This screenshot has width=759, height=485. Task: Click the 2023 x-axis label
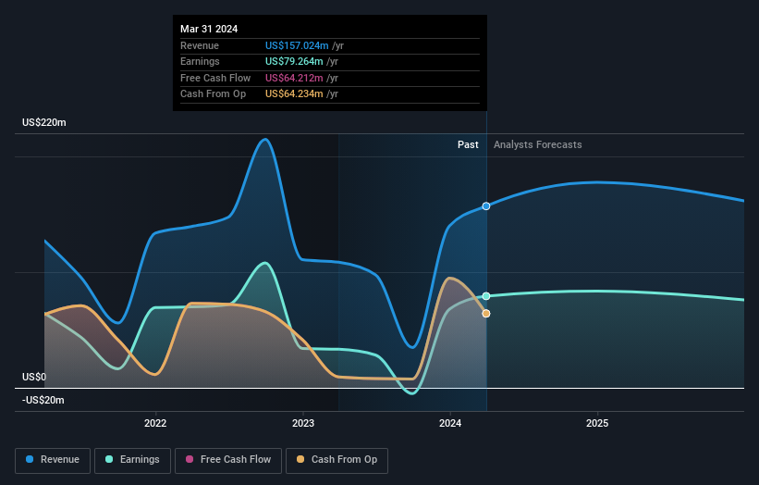pos(303,423)
